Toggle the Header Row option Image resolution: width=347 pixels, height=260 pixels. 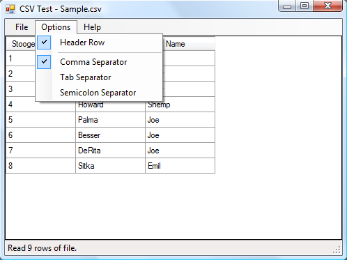tap(99, 43)
